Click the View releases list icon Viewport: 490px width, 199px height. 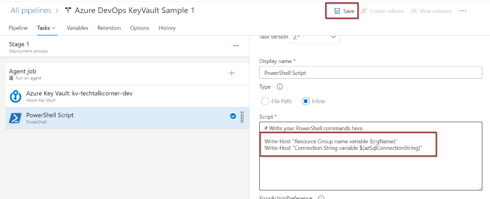(413, 11)
